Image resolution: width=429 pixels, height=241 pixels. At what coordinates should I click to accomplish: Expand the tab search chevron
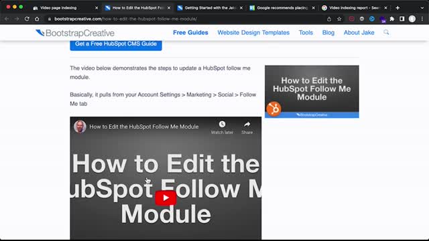tap(422, 8)
